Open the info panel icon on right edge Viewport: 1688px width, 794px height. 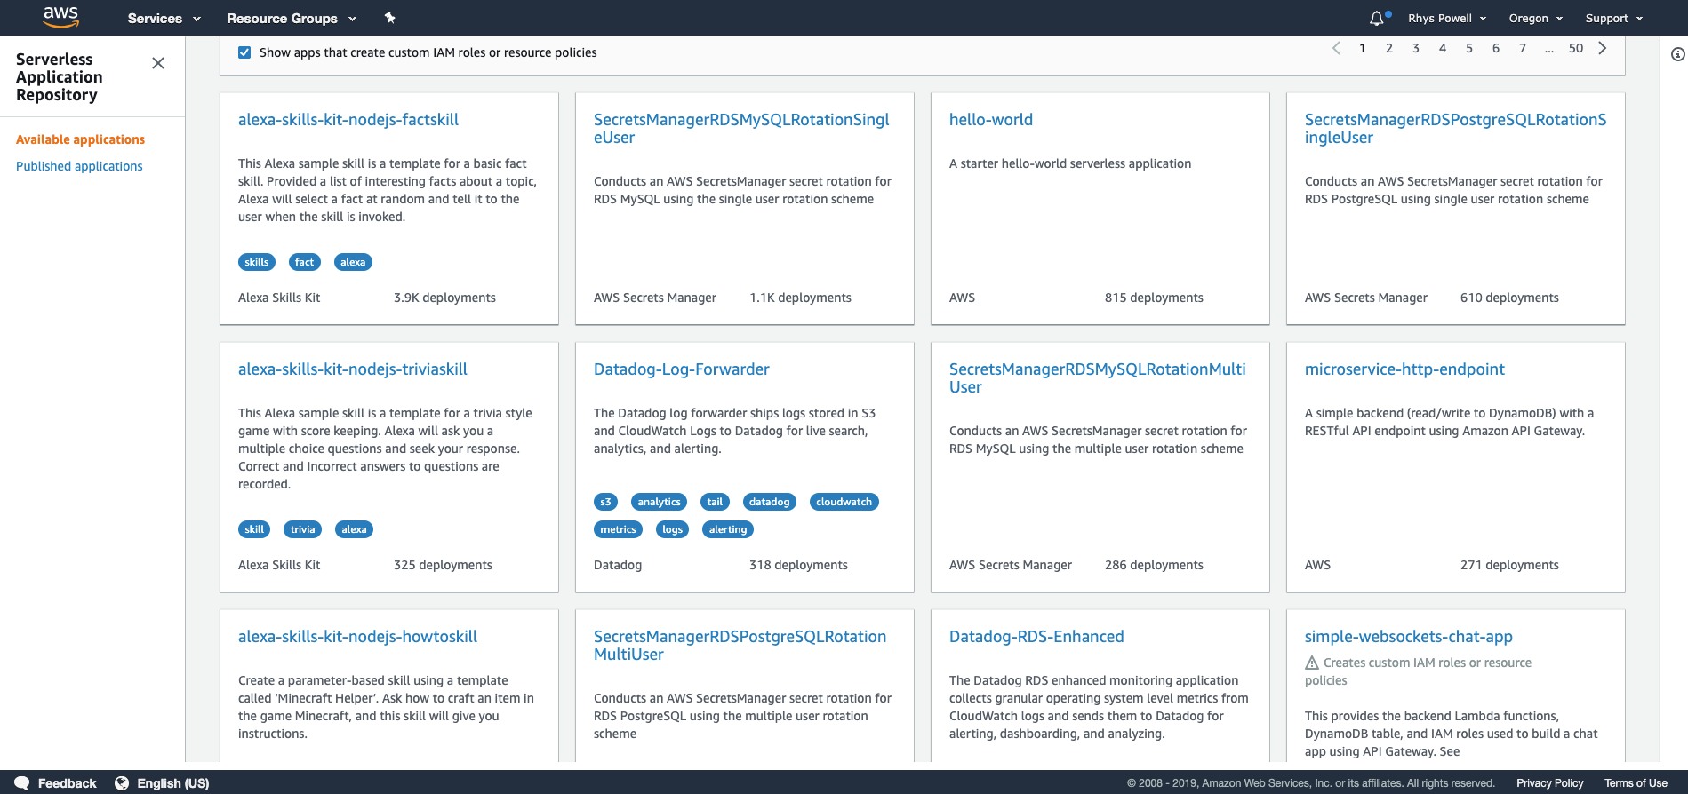1677,54
